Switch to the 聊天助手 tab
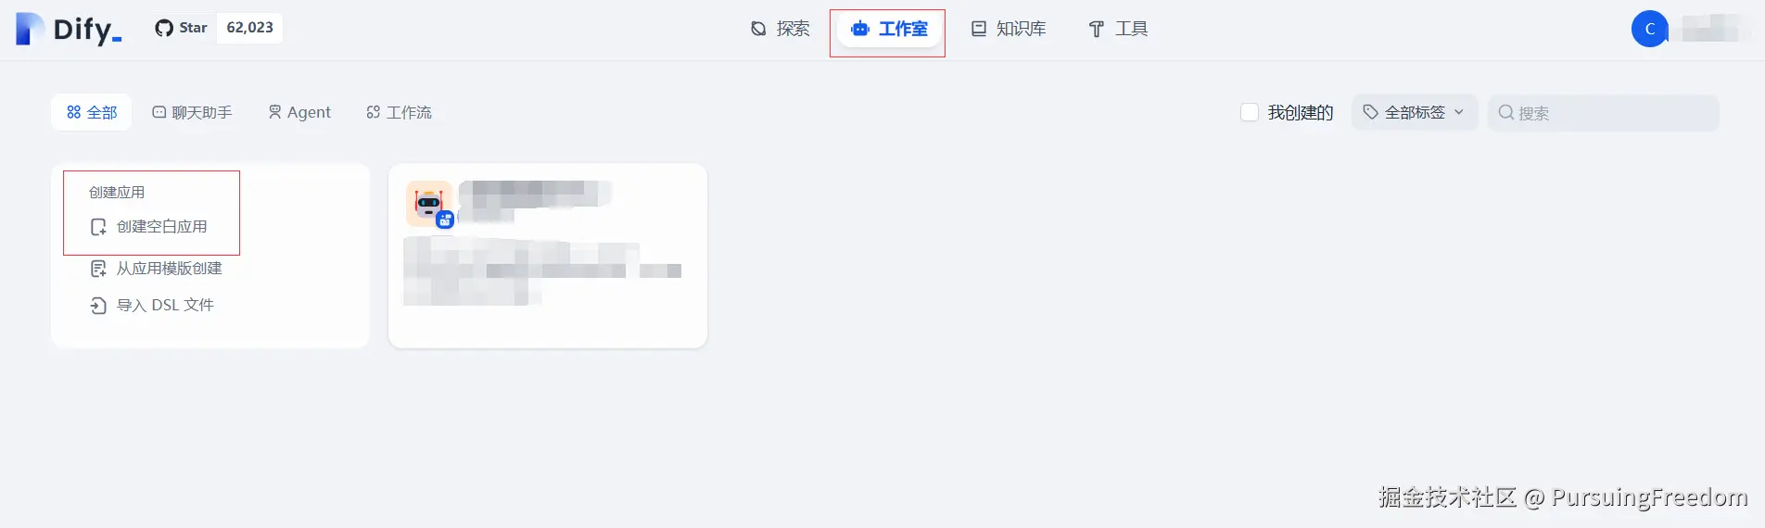Viewport: 1765px width, 528px height. pyautogui.click(x=193, y=112)
